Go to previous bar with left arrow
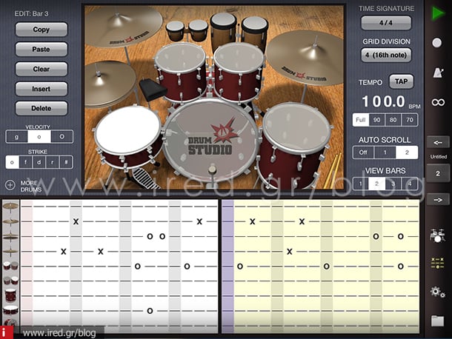 [x=438, y=143]
